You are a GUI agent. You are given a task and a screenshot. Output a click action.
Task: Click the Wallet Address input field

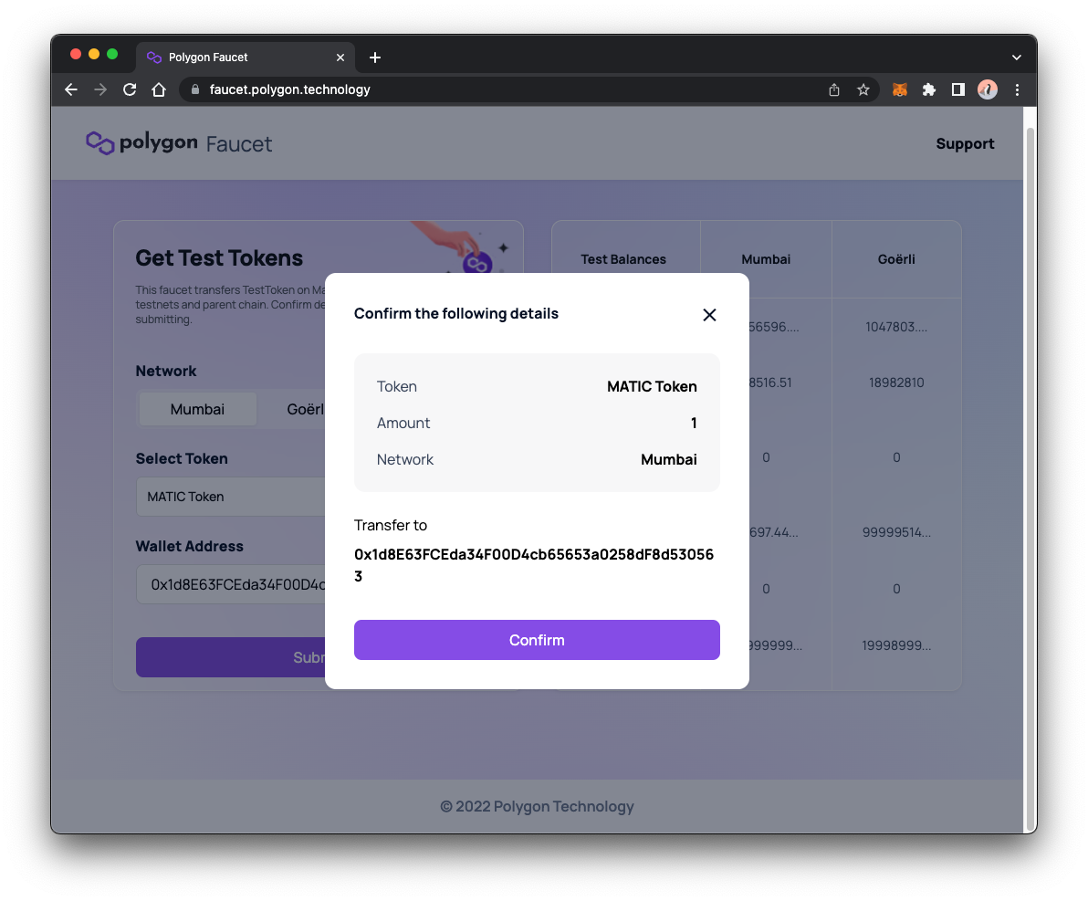230,584
